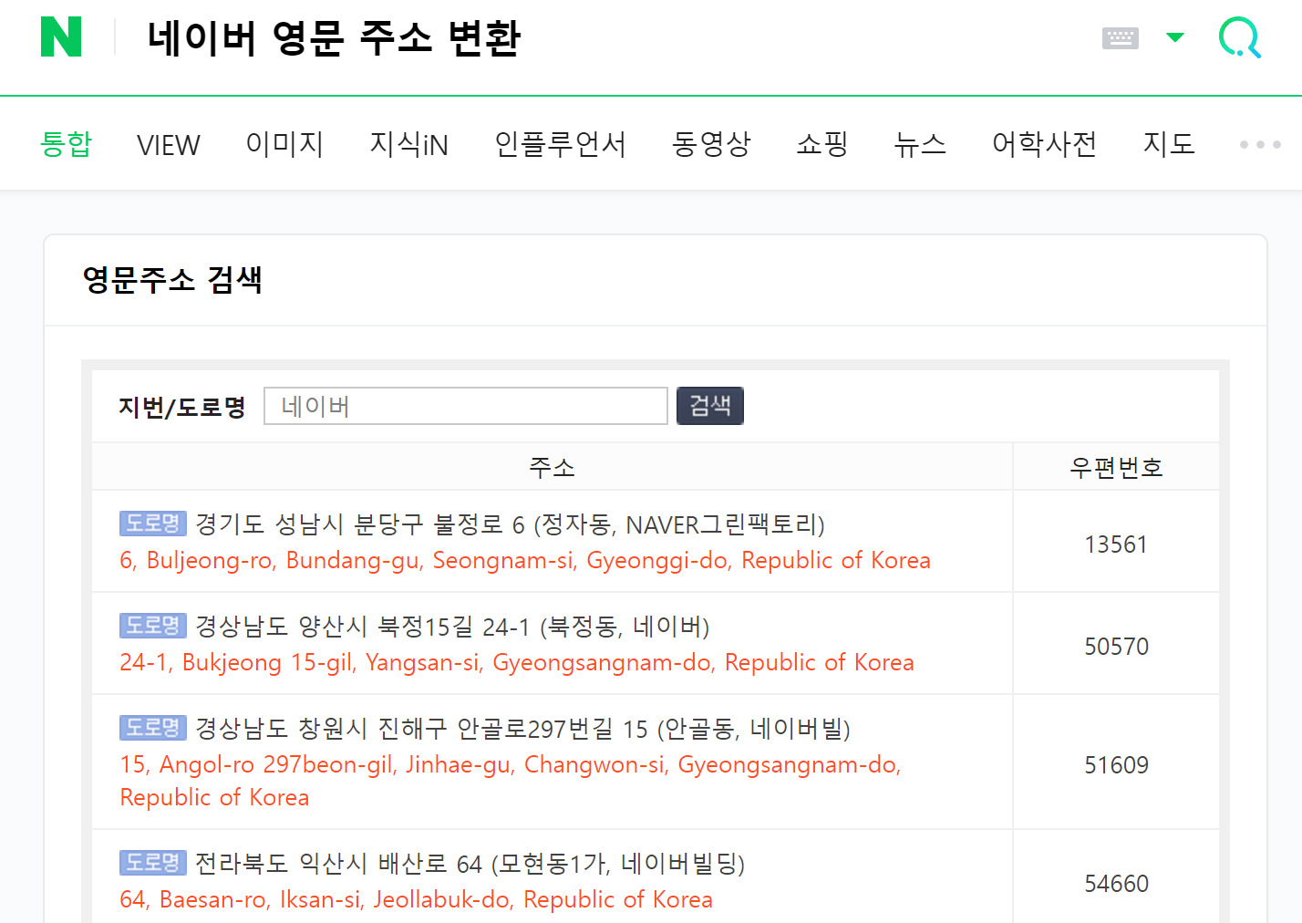The height and width of the screenshot is (923, 1302).
Task: Switch to the 동영상 tab
Action: coord(711,144)
